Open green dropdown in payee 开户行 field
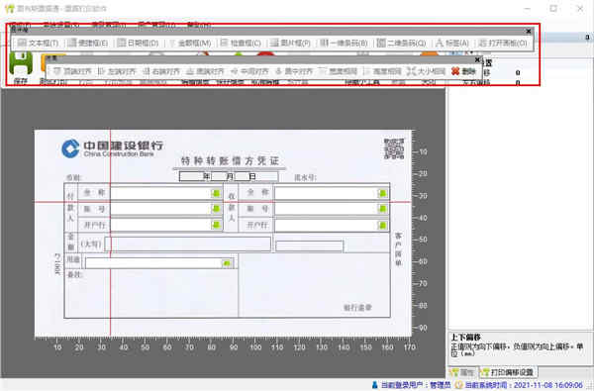 click(382, 226)
